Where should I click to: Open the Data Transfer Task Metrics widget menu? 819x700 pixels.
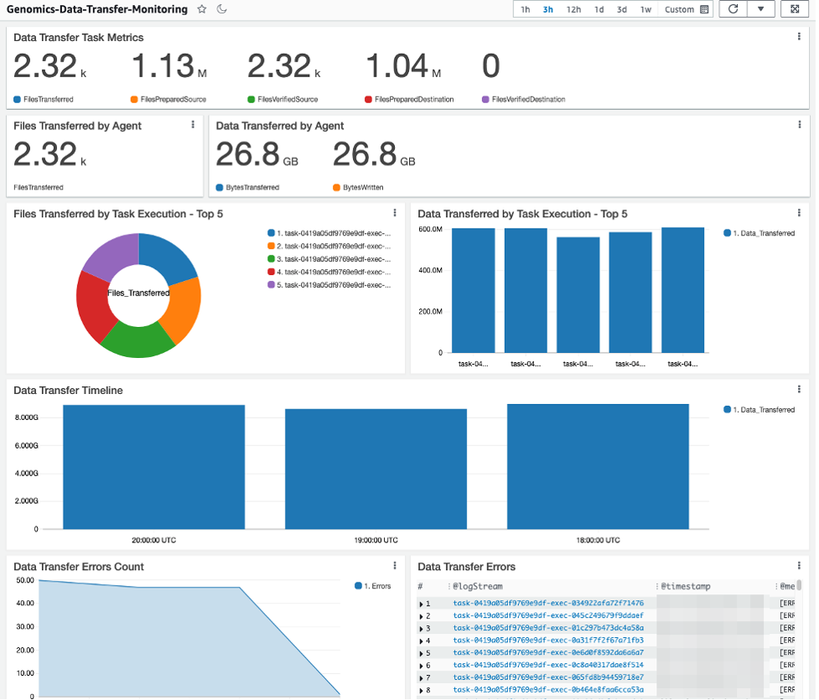801,35
